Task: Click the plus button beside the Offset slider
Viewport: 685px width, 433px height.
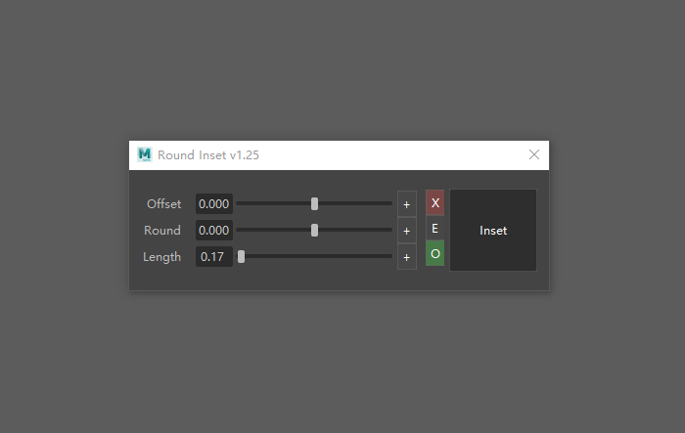Action: (x=407, y=204)
